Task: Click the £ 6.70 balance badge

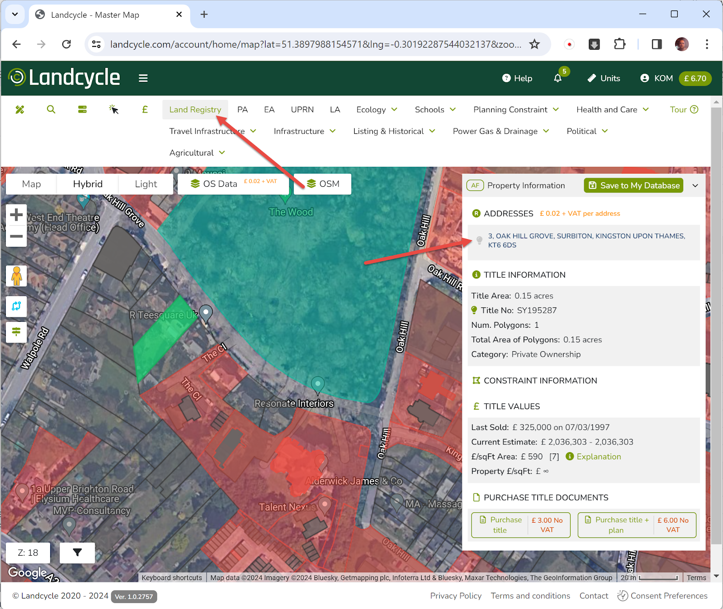Action: (695, 78)
